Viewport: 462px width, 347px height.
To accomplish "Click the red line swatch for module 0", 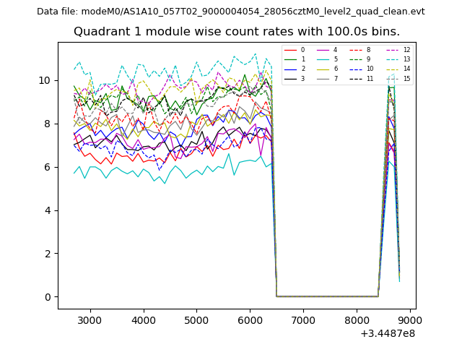I will pos(290,50).
